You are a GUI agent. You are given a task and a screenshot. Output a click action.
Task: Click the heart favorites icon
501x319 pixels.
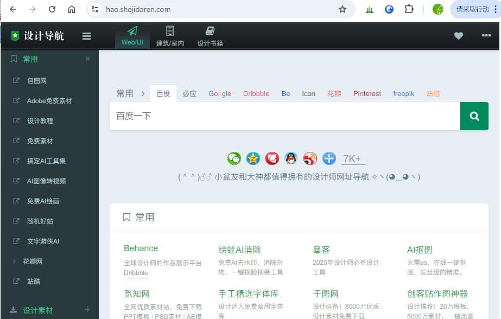click(459, 36)
